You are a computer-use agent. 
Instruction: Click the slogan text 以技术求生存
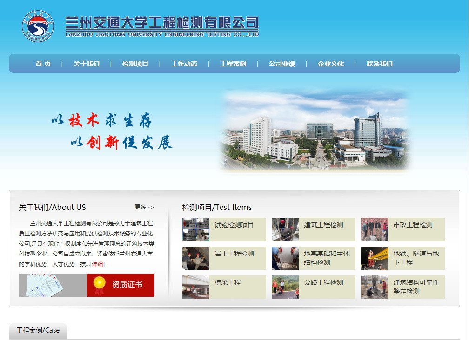(101, 120)
